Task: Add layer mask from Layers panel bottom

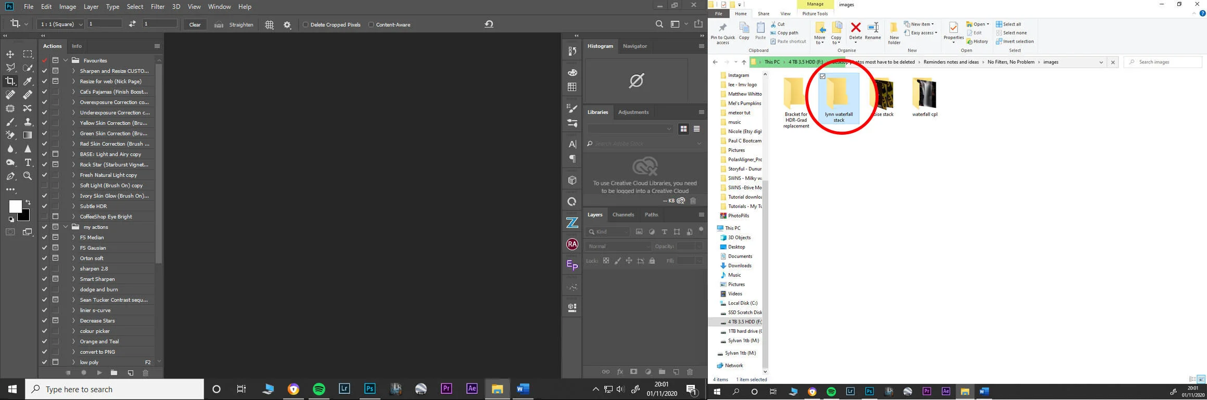Action: [x=633, y=372]
